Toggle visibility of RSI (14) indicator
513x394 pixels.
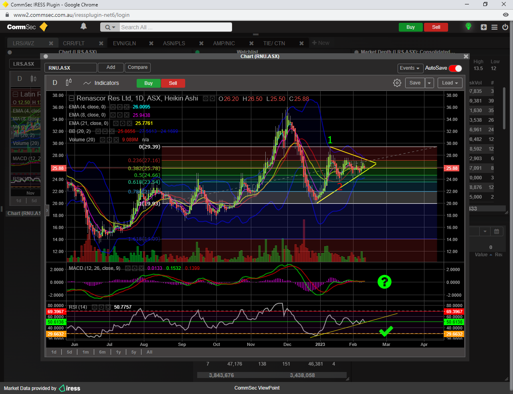click(x=95, y=307)
